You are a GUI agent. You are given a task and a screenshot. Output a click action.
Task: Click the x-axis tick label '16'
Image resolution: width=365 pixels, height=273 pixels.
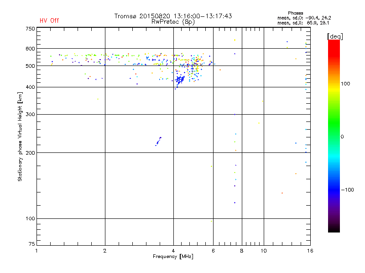(310, 251)
